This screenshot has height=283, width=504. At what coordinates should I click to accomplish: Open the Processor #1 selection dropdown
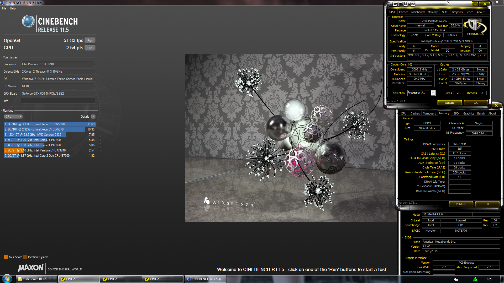pyautogui.click(x=421, y=93)
